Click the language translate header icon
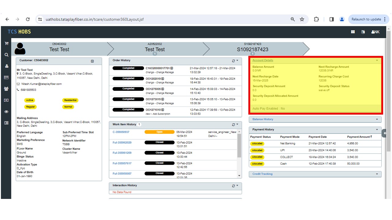 point(363,32)
